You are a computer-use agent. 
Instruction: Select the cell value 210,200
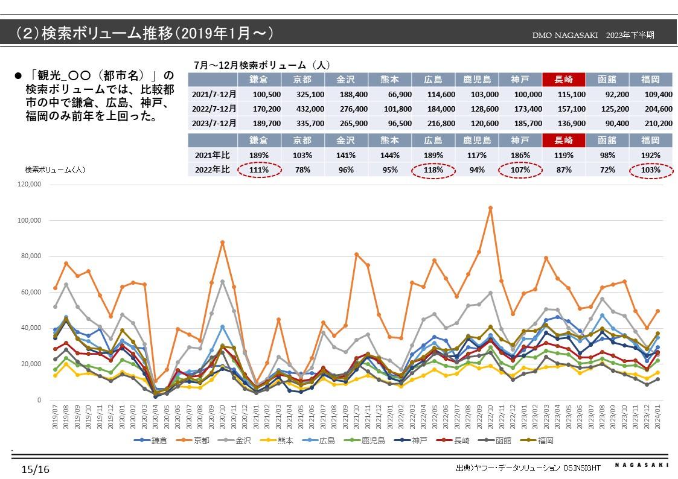click(x=659, y=124)
